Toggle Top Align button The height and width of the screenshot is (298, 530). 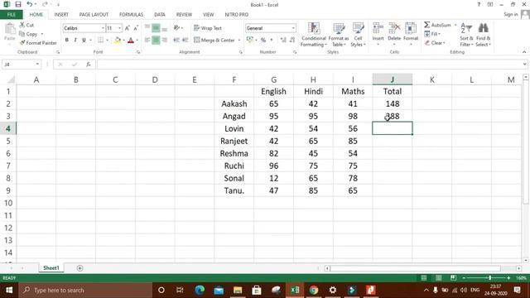click(147, 28)
